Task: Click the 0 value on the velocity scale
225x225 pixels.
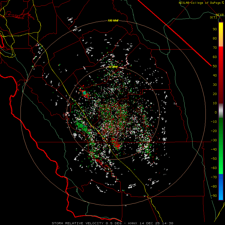Action: point(216,112)
